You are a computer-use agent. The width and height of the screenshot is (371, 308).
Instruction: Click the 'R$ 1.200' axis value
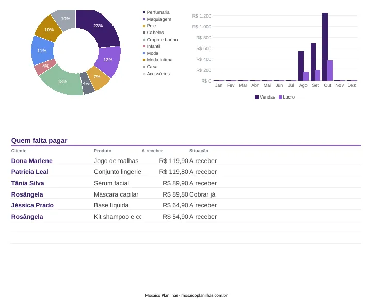pyautogui.click(x=202, y=16)
